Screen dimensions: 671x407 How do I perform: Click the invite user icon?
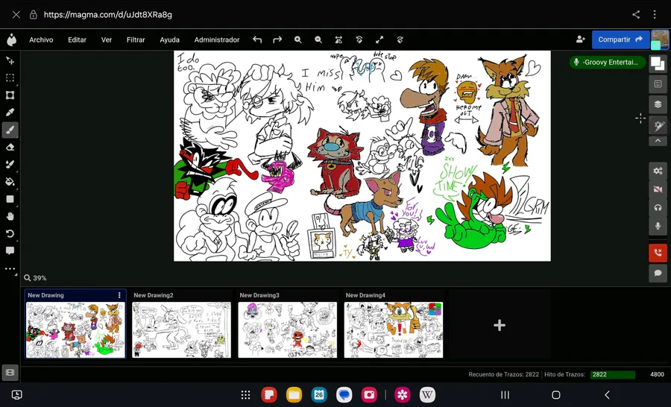[x=580, y=40]
